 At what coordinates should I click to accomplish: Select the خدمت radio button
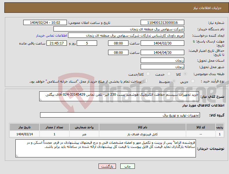click(169, 74)
